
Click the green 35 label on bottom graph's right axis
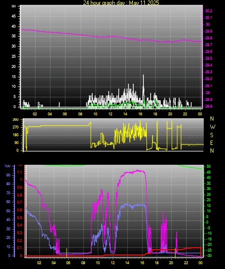[x=209, y=184]
